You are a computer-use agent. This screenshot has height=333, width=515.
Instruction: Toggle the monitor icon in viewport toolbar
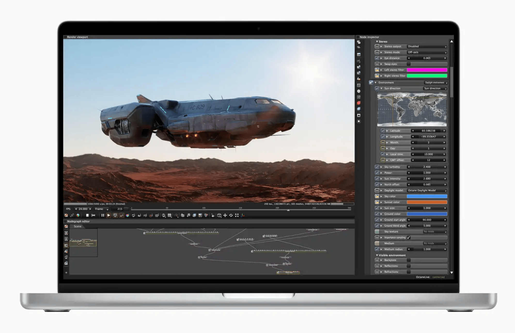point(115,215)
